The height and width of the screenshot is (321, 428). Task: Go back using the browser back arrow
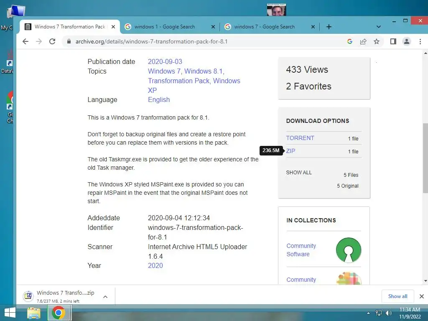(25, 41)
